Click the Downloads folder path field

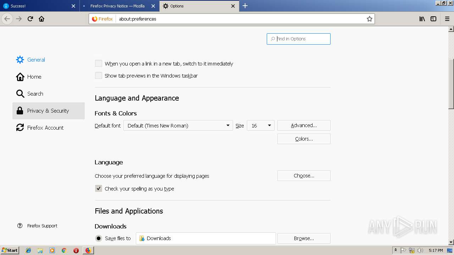tap(206, 238)
